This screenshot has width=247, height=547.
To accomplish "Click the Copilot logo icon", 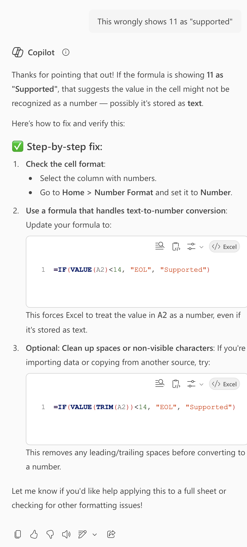I will pyautogui.click(x=18, y=52).
